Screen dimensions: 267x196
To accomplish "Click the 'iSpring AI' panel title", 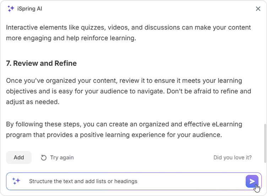I will point(29,9).
